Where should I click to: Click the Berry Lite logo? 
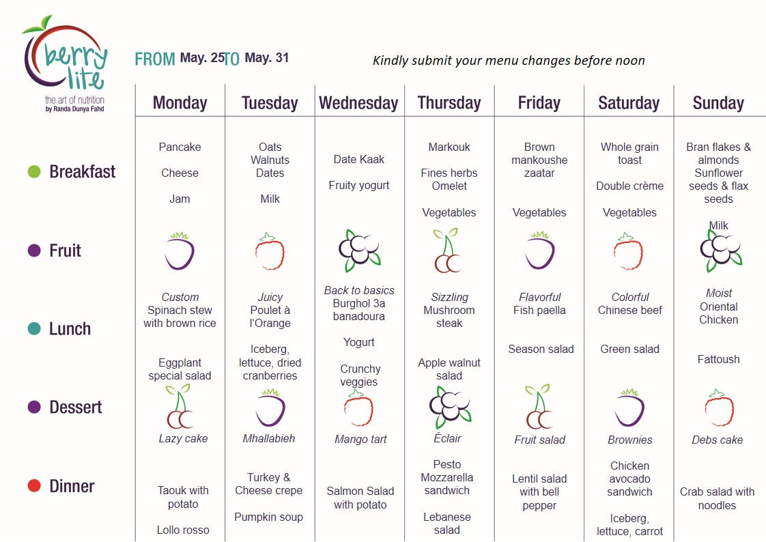(65, 63)
